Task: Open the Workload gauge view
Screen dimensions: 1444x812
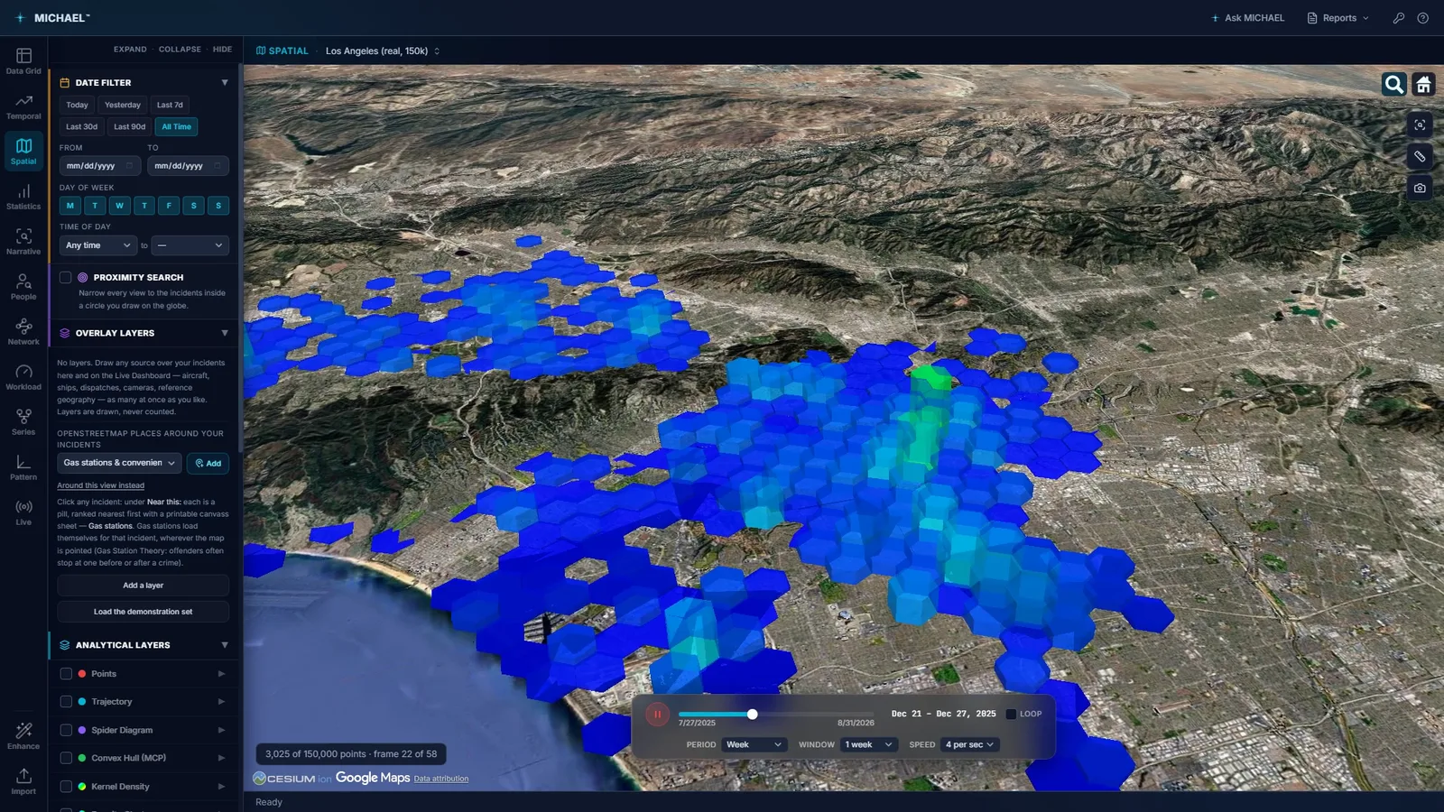Action: point(23,377)
